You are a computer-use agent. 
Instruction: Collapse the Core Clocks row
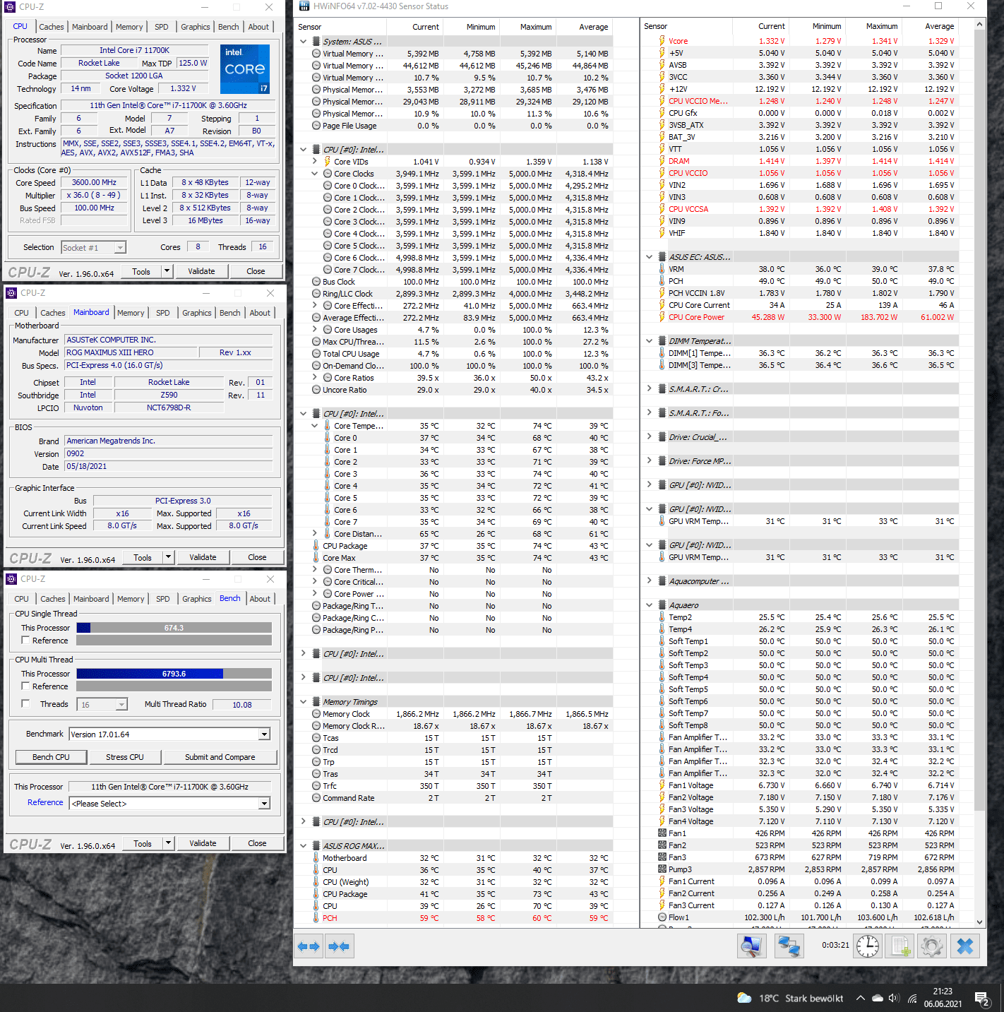[315, 174]
